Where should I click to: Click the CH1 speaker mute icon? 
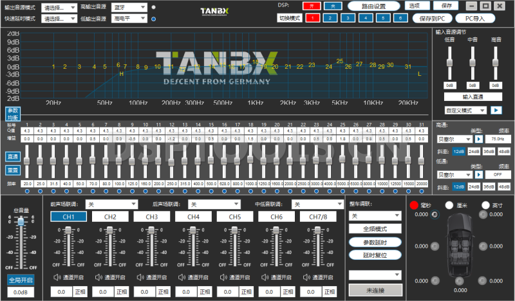click(x=57, y=277)
